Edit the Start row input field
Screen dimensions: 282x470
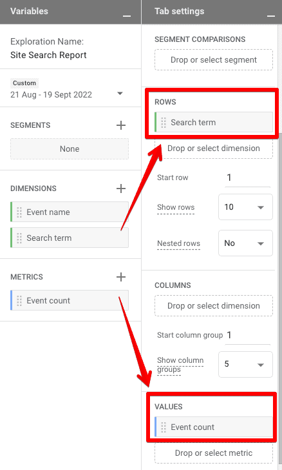(248, 178)
